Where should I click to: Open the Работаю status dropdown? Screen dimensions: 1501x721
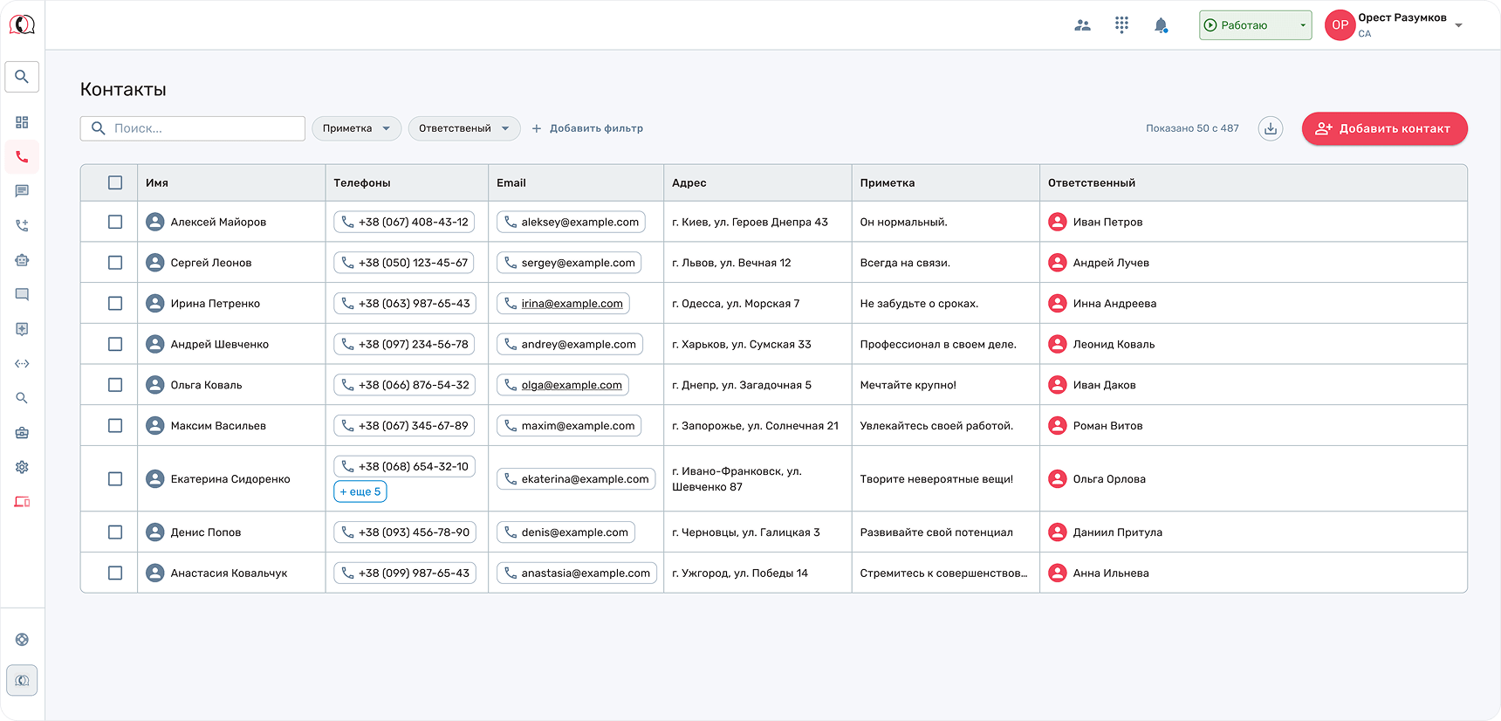coord(1254,25)
